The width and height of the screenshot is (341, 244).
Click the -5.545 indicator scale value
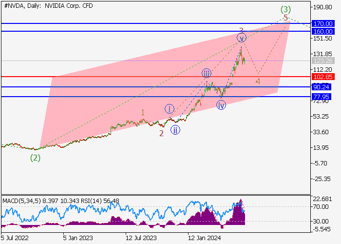(322, 229)
